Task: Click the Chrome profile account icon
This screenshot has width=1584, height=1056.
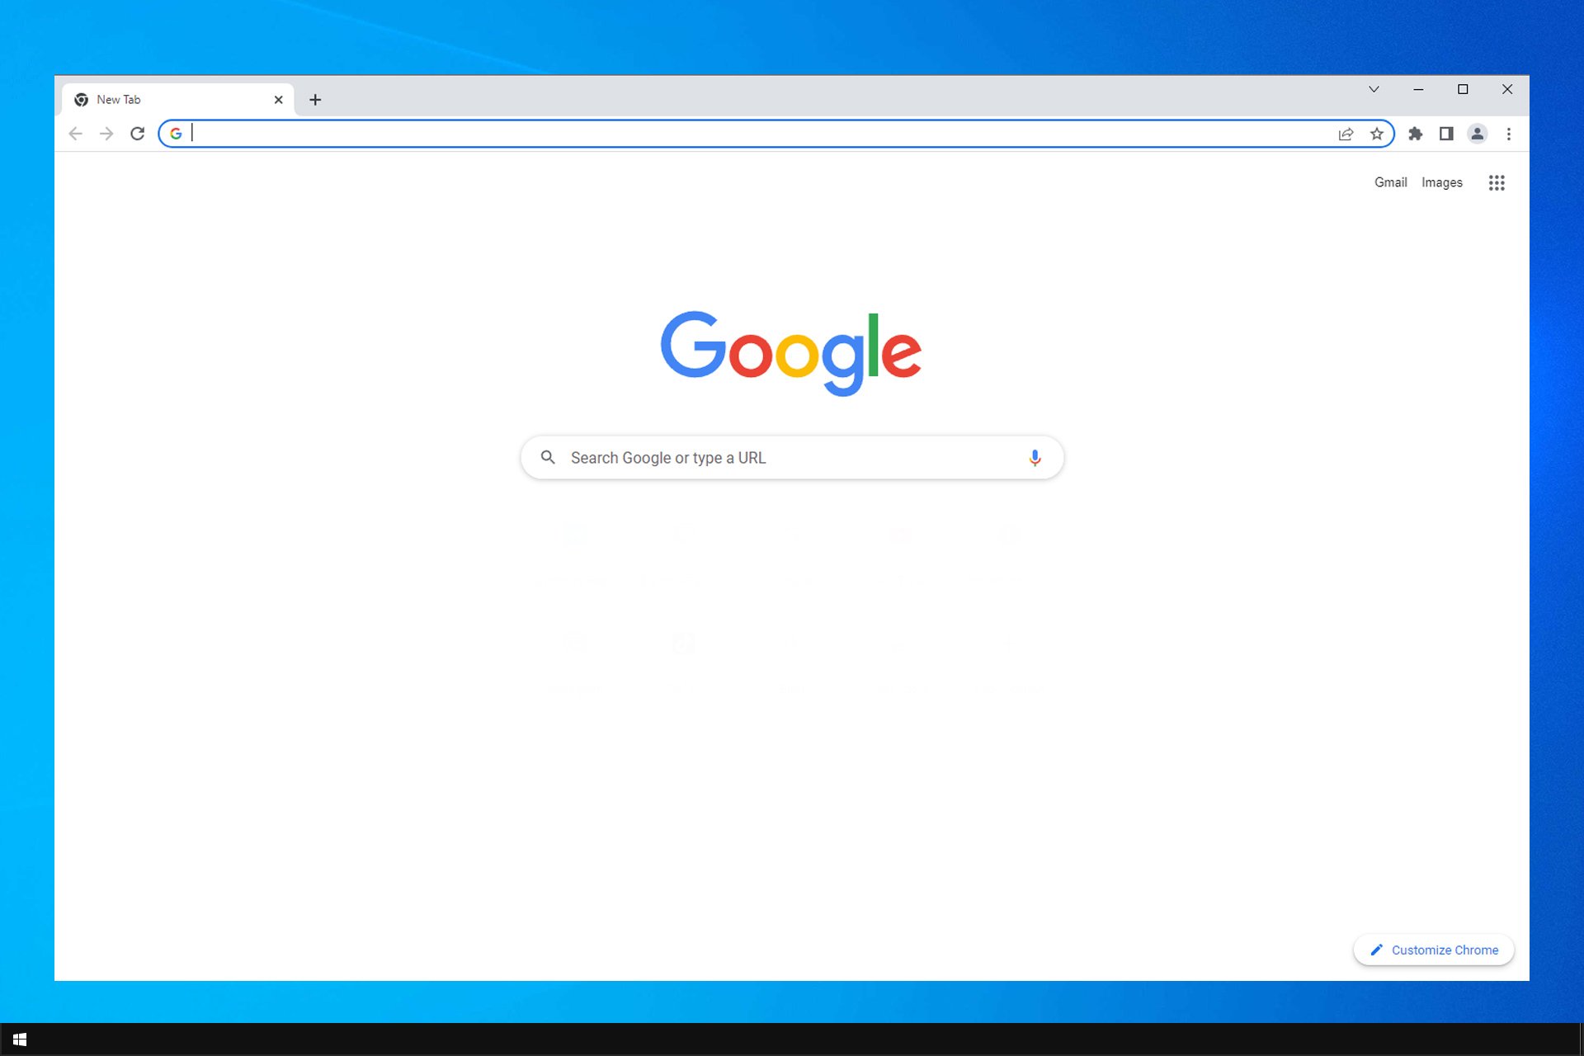Action: [x=1477, y=133]
